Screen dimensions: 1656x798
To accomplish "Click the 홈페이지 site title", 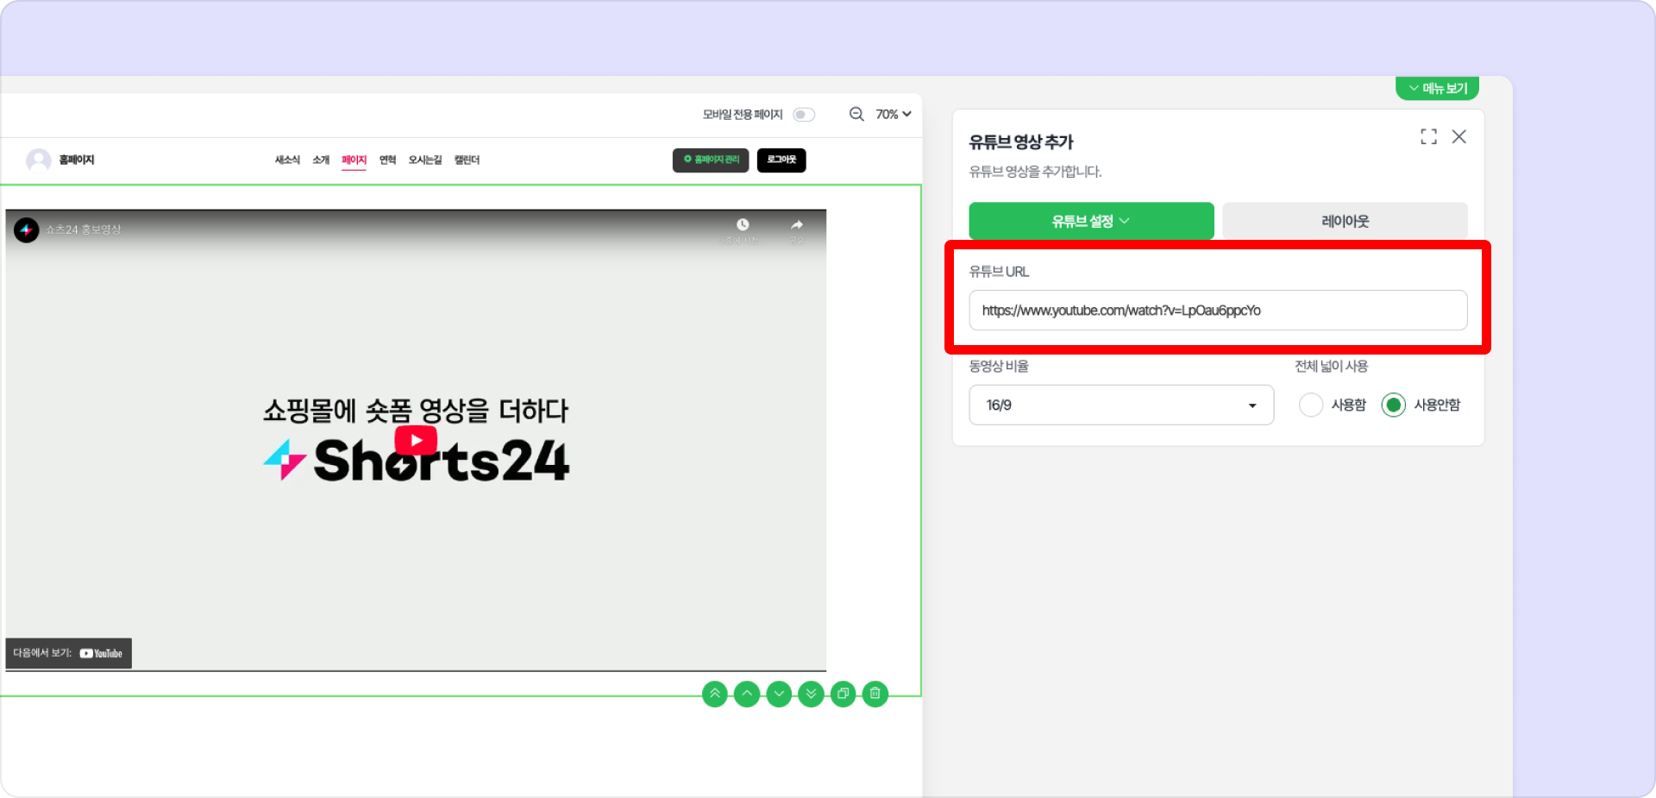I will click(77, 160).
